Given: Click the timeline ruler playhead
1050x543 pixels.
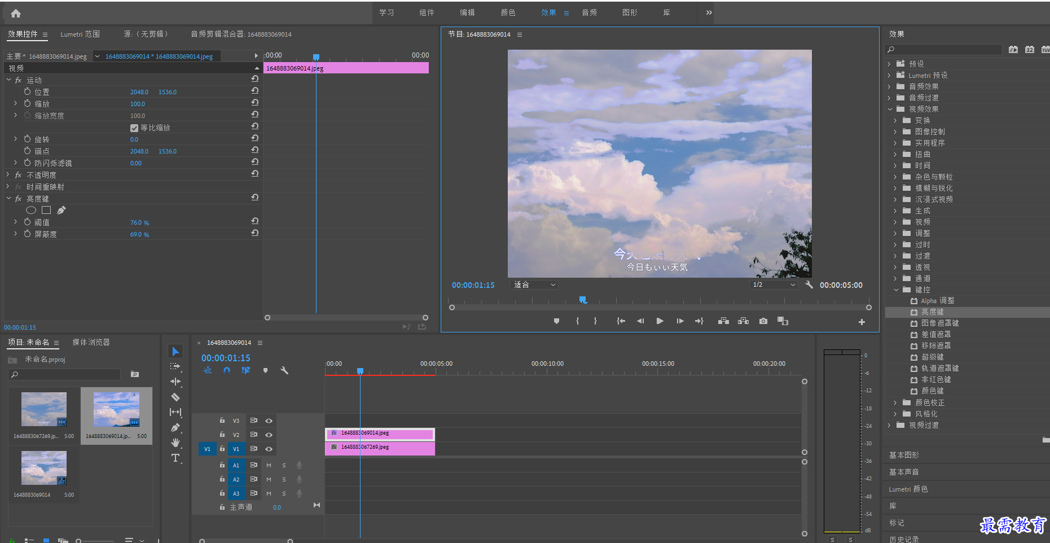Looking at the screenshot, I should (360, 371).
